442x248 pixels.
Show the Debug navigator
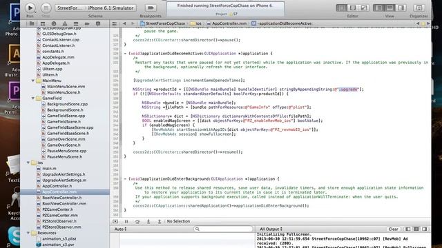pos(76,23)
